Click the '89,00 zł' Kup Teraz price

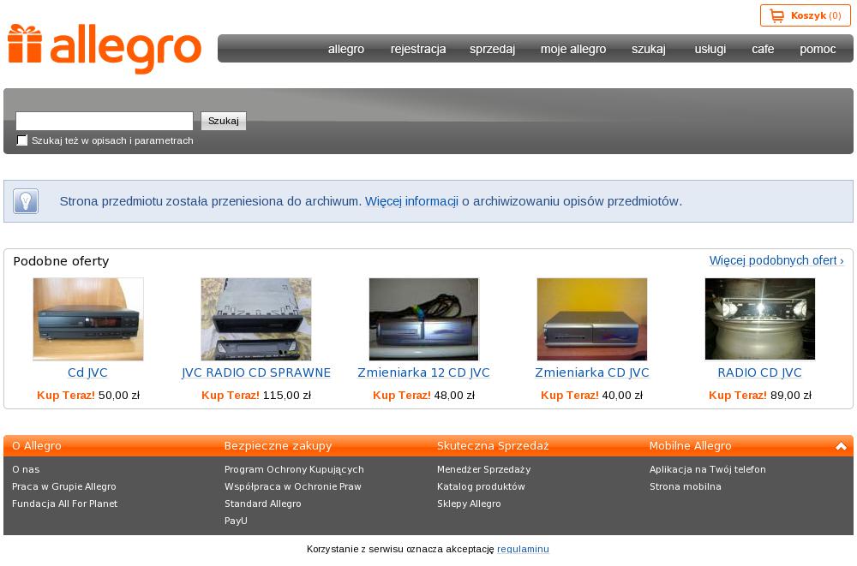(791, 395)
